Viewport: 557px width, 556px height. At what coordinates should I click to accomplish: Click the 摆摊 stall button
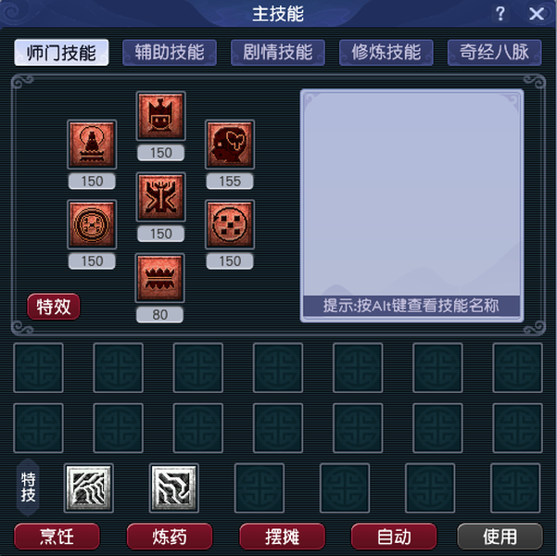pyautogui.click(x=282, y=537)
